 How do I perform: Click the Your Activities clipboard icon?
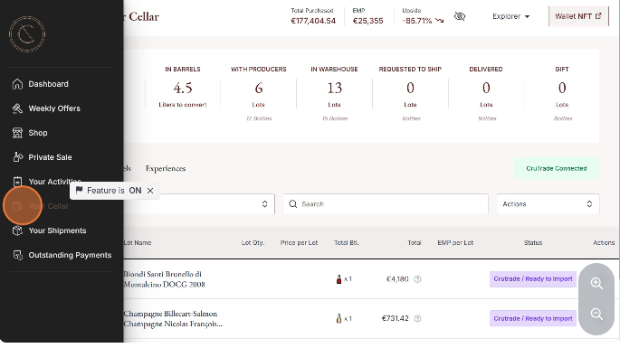[17, 182]
